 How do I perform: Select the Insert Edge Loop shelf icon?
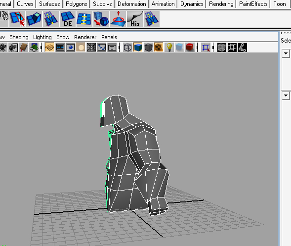point(84,19)
